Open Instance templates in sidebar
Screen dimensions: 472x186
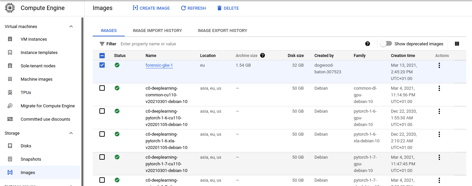[39, 52]
